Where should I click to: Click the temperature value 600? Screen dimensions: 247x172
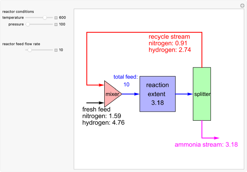63,18
